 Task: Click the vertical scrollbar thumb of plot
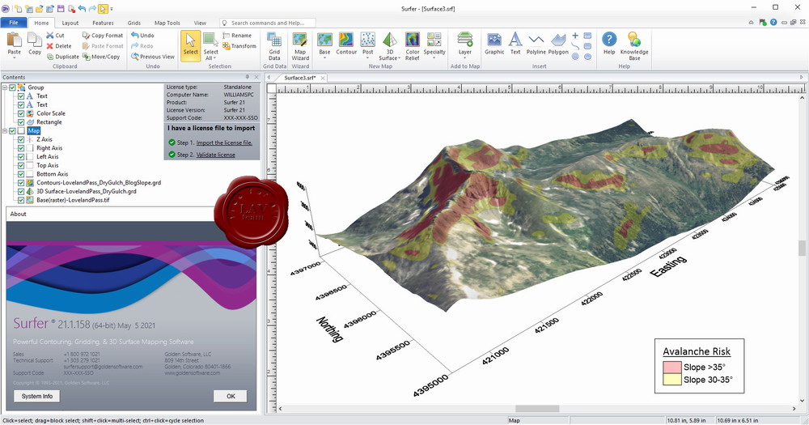802,249
